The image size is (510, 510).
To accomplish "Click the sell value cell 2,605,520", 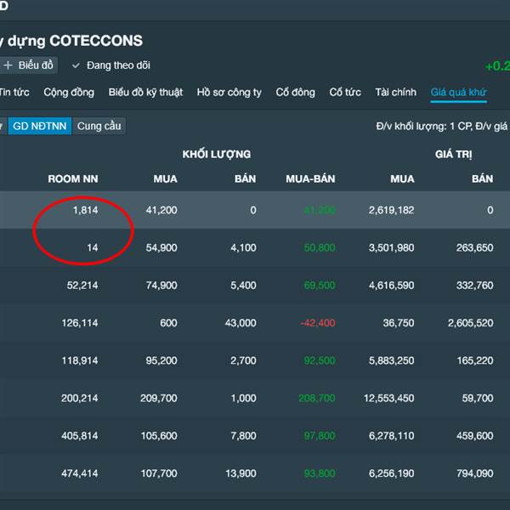I will click(x=471, y=323).
